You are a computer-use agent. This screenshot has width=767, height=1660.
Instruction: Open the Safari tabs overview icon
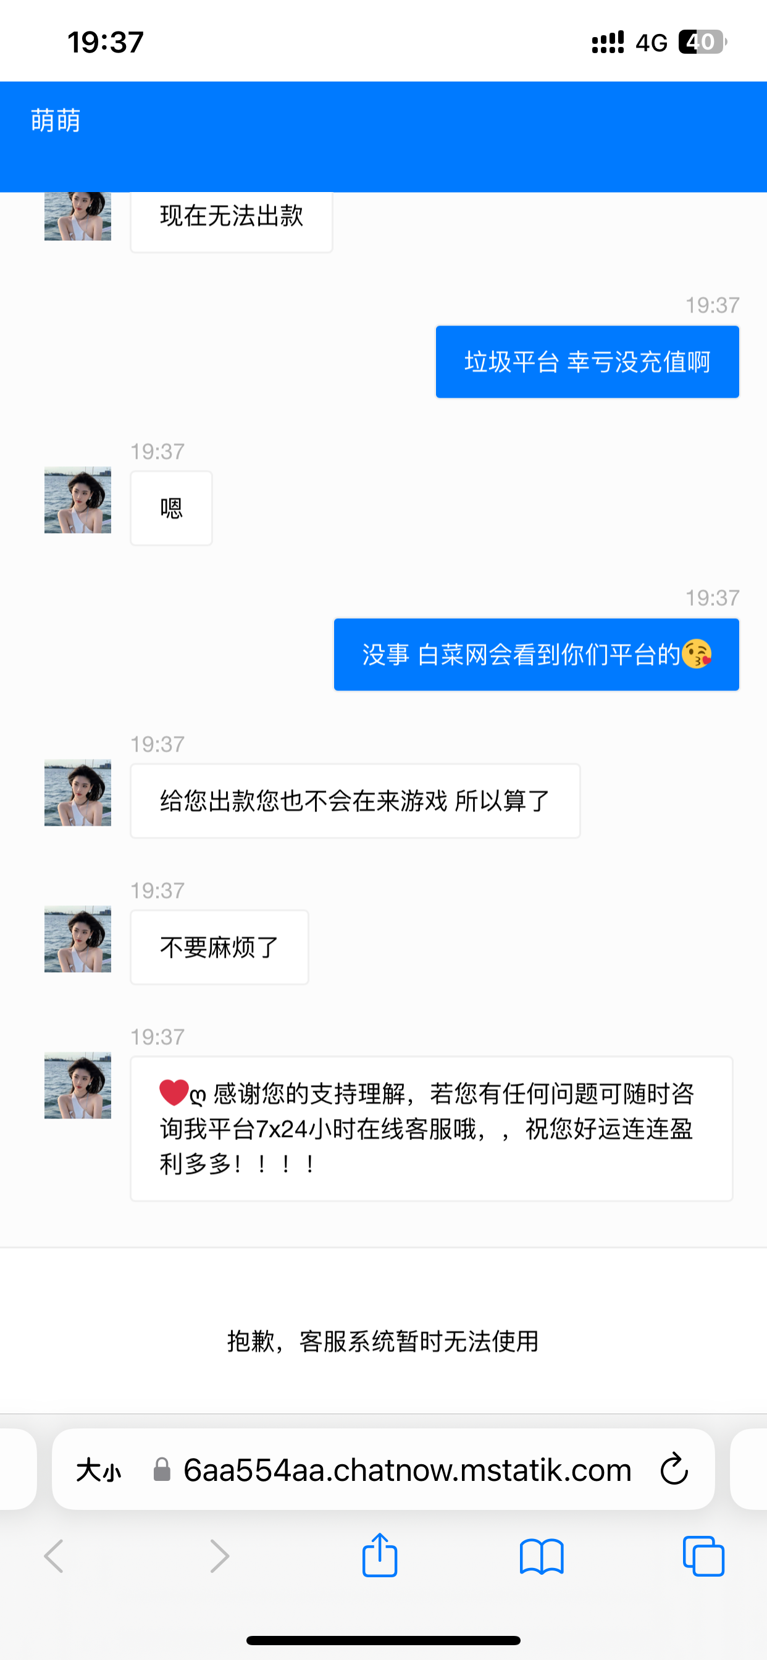[703, 1556]
